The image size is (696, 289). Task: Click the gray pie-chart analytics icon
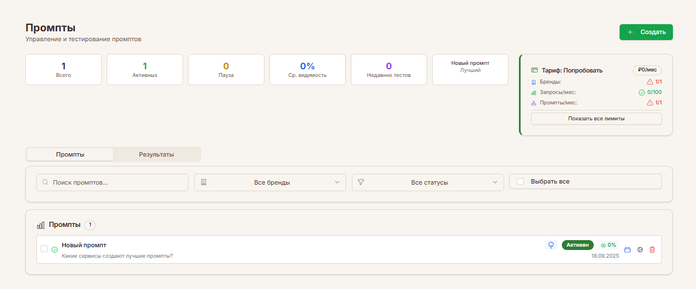click(640, 249)
